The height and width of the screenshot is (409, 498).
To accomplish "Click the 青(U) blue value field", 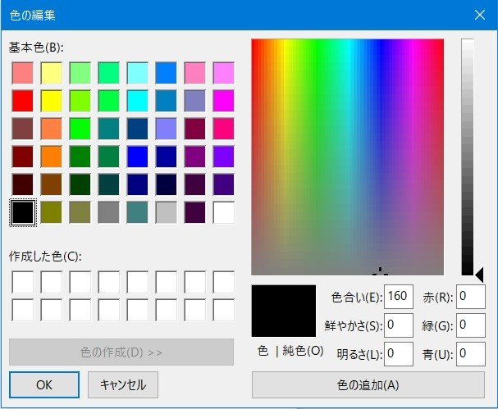I will (471, 354).
